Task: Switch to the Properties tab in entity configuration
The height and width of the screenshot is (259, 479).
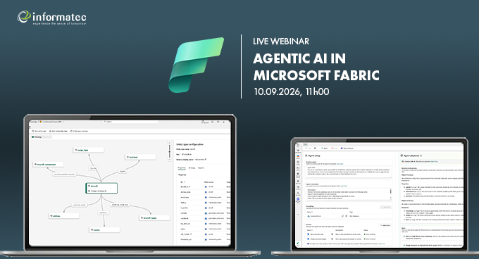Action: [x=182, y=168]
